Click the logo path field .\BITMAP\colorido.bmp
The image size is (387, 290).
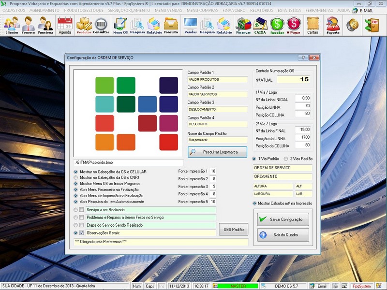coord(128,162)
